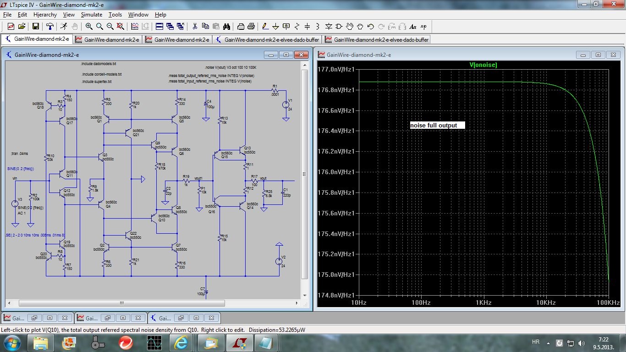The image size is (626, 352).
Task: Cascade windows using the toolbar icon
Action: tap(170, 26)
